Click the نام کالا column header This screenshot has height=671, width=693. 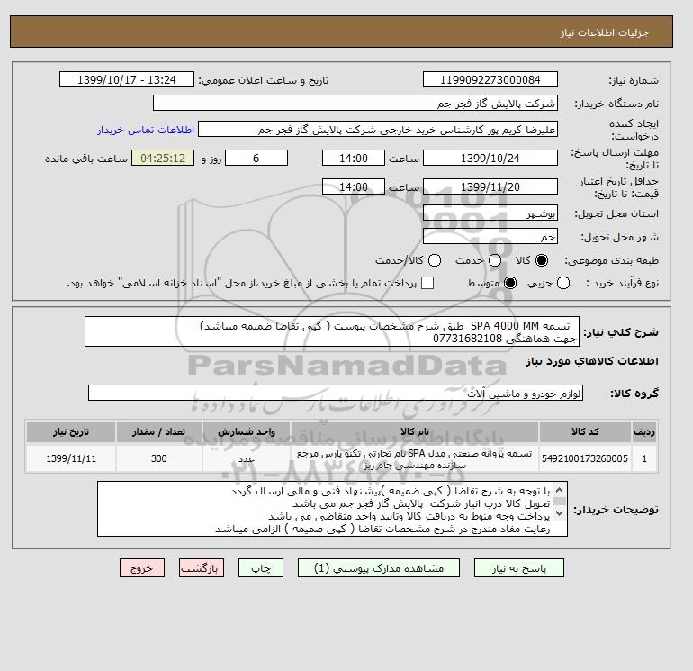(x=415, y=432)
